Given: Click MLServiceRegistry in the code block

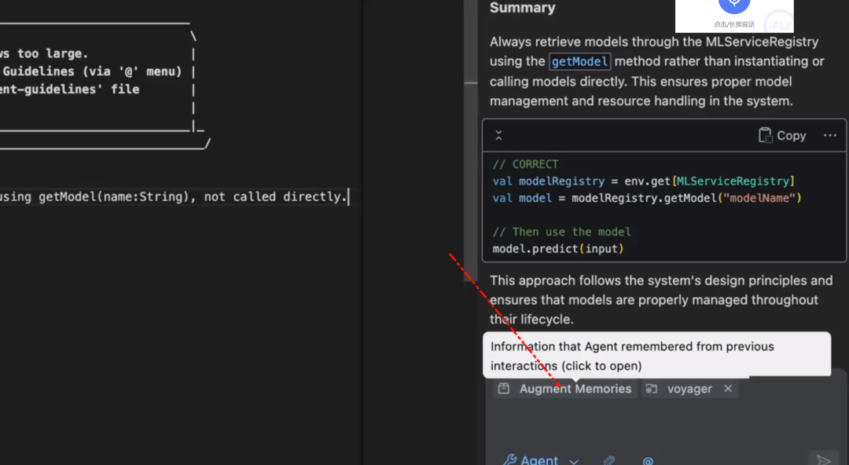Looking at the screenshot, I should tap(736, 181).
